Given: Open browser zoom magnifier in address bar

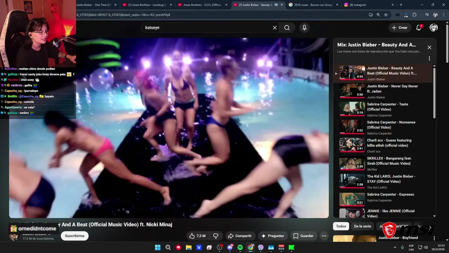Looking at the screenshot, I should pos(378,15).
